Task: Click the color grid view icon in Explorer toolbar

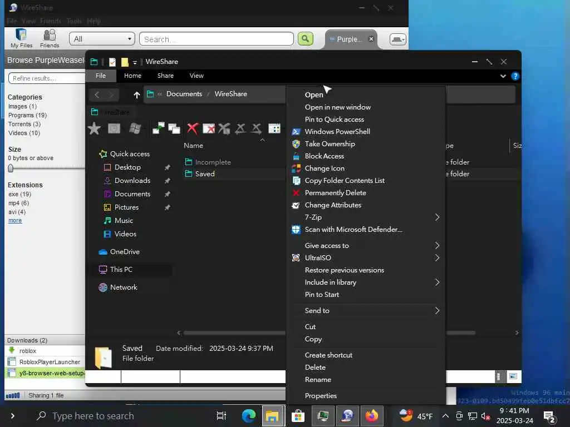Action: coord(274,128)
